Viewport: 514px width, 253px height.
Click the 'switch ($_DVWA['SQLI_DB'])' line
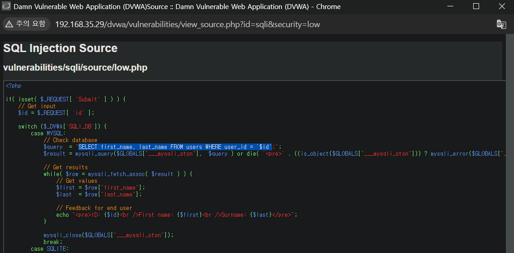(x=62, y=126)
